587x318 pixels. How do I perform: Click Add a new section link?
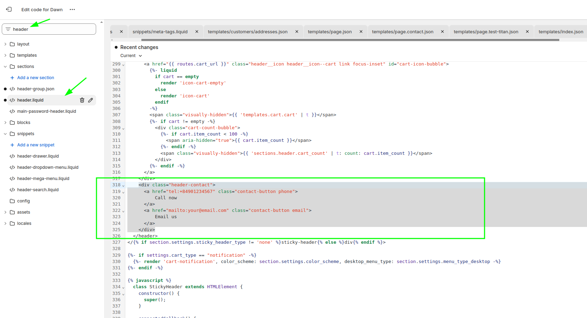pos(35,78)
